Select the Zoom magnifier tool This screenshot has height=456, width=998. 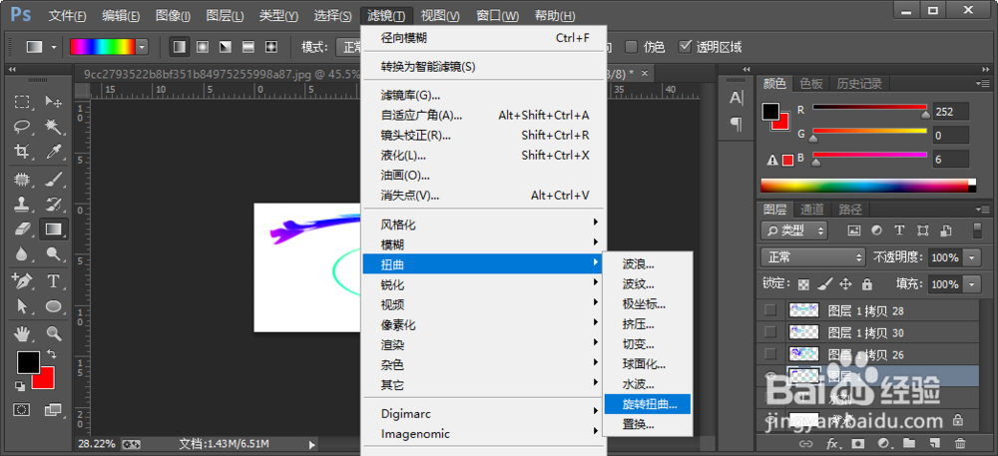tap(54, 332)
